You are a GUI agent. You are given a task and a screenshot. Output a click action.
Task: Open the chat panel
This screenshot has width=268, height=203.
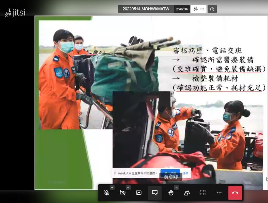(x=155, y=193)
